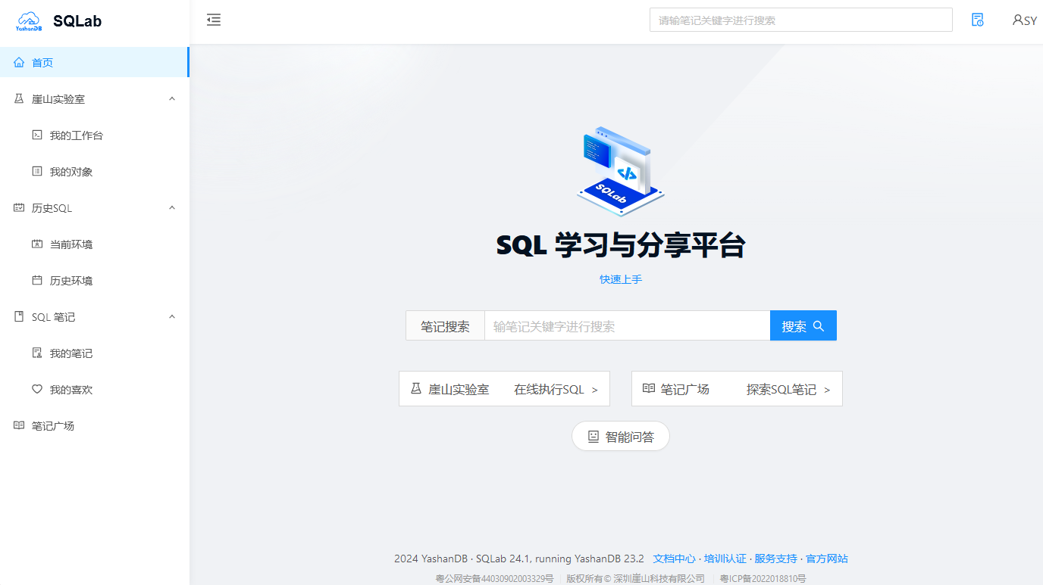Collapse the SQL 笔记 sidebar group
The width and height of the screenshot is (1043, 585).
point(172,317)
